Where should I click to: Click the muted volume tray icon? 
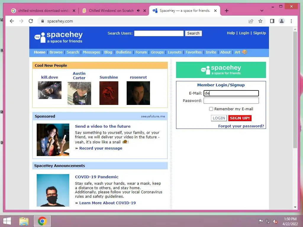click(x=275, y=221)
